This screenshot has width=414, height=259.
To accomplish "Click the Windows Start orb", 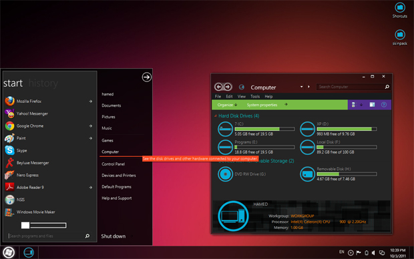I will coord(9,252).
